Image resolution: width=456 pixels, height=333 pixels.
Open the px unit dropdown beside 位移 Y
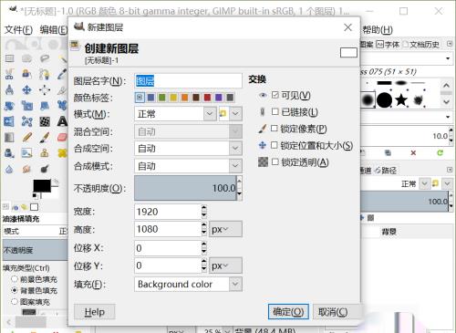[x=225, y=265]
